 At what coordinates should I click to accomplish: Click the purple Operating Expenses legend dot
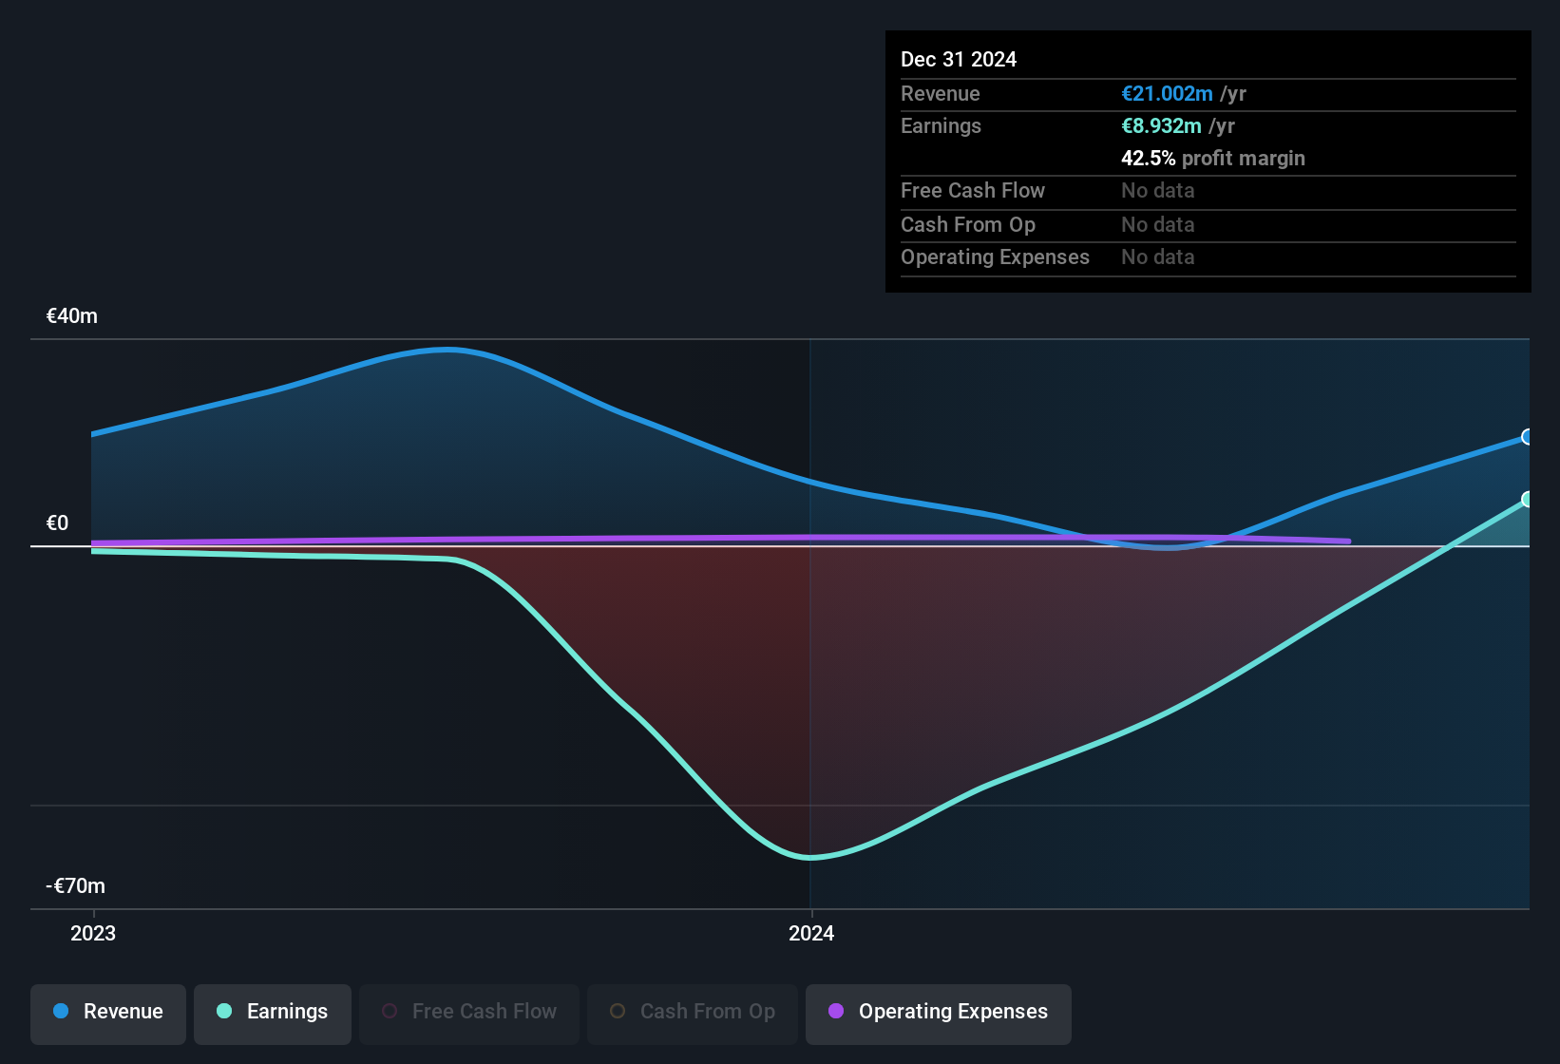pyautogui.click(x=836, y=1011)
